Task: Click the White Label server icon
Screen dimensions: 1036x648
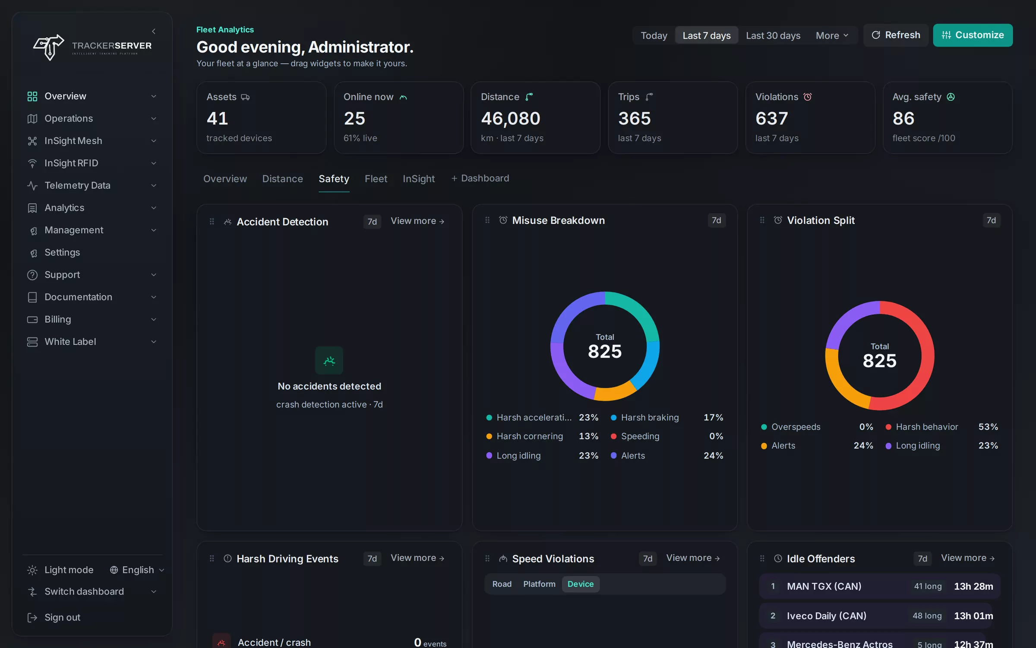Action: pyautogui.click(x=32, y=342)
